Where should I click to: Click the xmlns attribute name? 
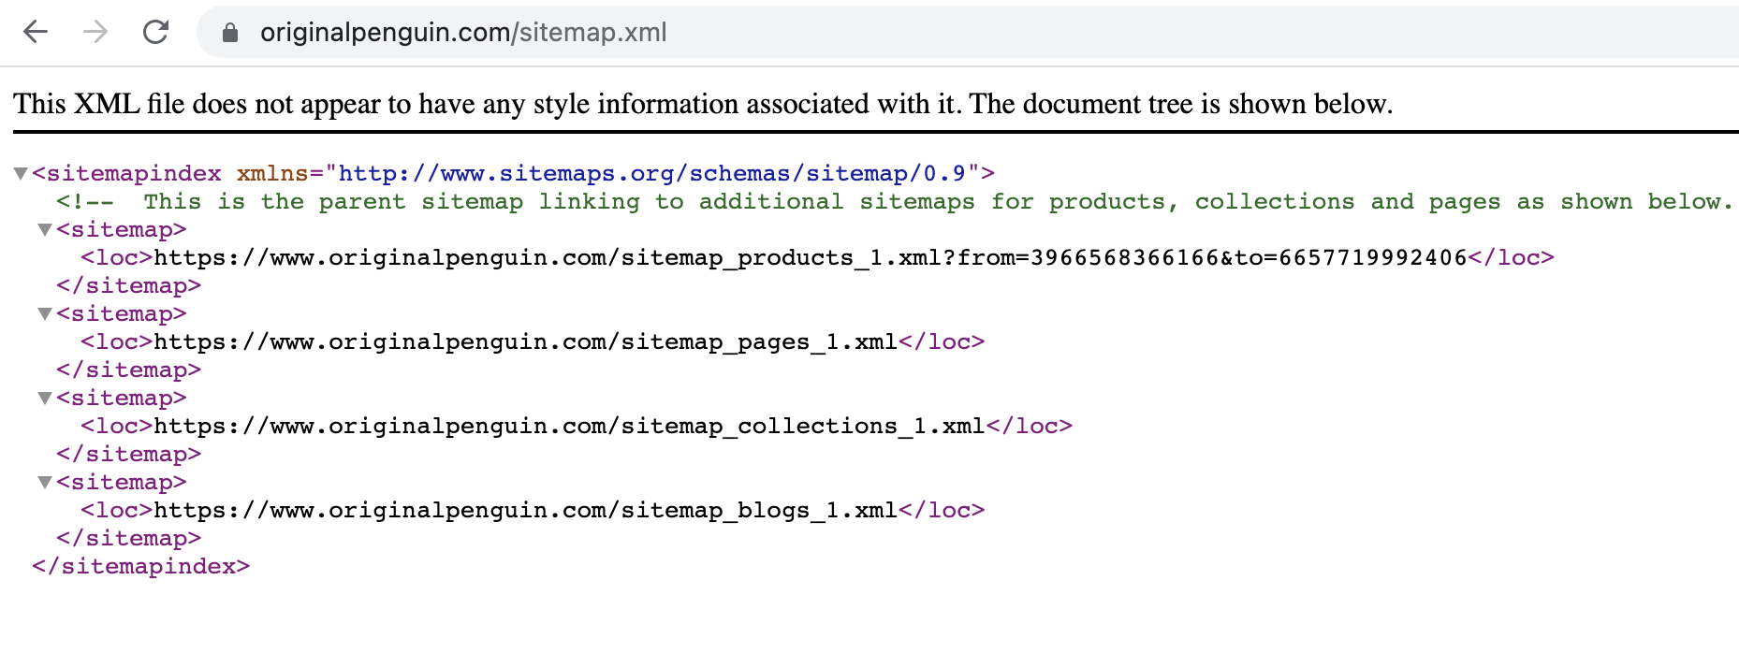tap(271, 173)
